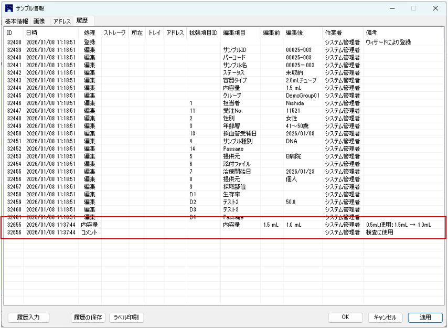The height and width of the screenshot is (328, 448).
Task: Apply changes with 適用 button
Action: coord(425,318)
